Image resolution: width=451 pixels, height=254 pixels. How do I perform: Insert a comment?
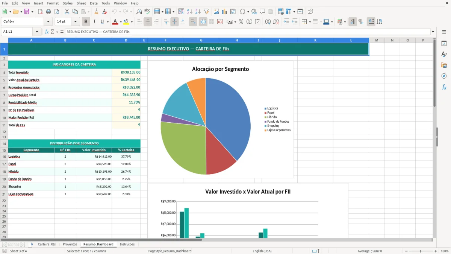pyautogui.click(x=262, y=12)
